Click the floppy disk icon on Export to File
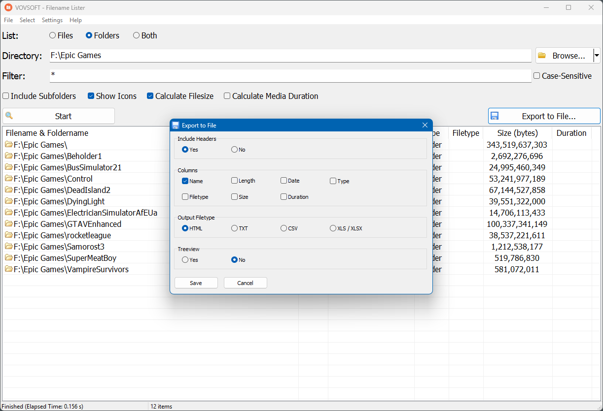The width and height of the screenshot is (603, 411). 495,116
